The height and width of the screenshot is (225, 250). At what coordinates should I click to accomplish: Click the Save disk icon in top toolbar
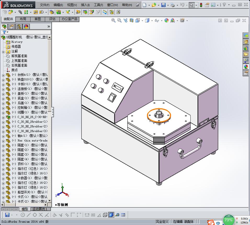pos(163,5)
